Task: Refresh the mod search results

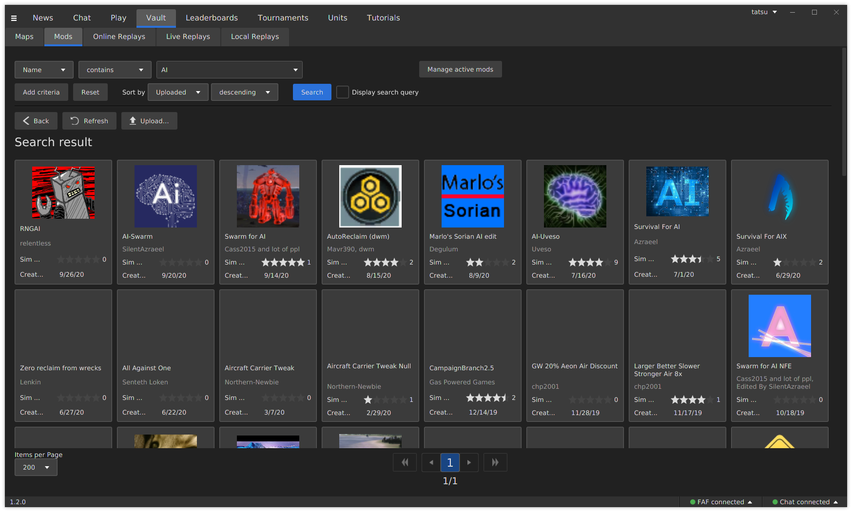Action: 89,121
